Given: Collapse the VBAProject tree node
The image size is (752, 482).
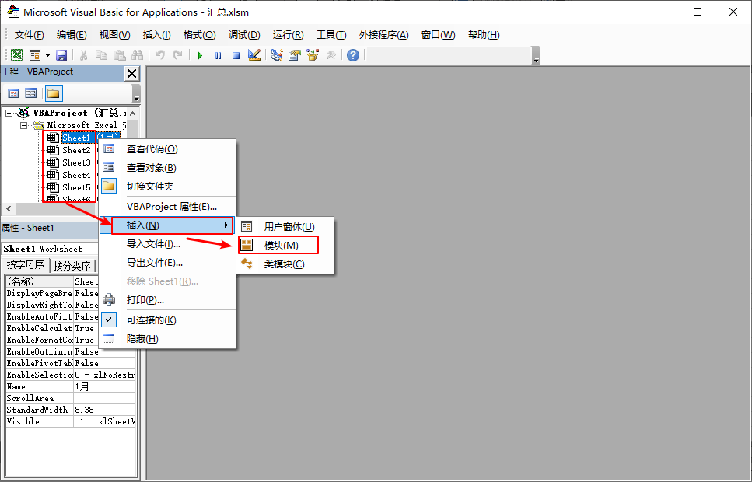Looking at the screenshot, I should [9, 114].
